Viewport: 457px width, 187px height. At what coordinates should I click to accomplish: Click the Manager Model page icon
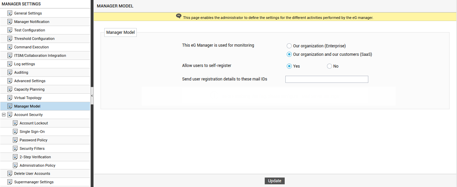[x=10, y=106]
